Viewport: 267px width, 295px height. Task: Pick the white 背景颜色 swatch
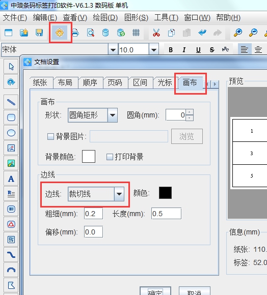[89, 156]
